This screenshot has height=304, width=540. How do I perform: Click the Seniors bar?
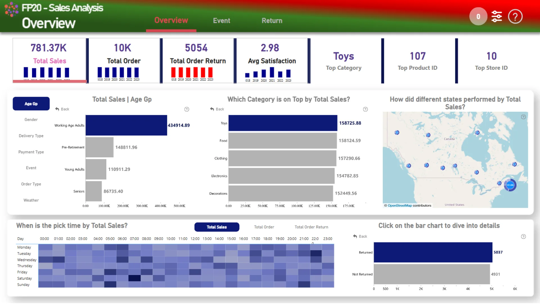94,191
